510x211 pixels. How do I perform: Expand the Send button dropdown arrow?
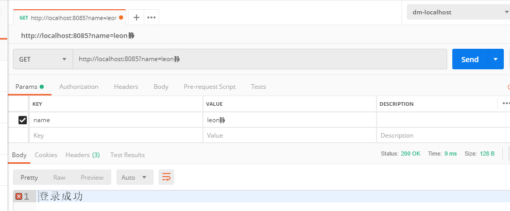(x=496, y=59)
